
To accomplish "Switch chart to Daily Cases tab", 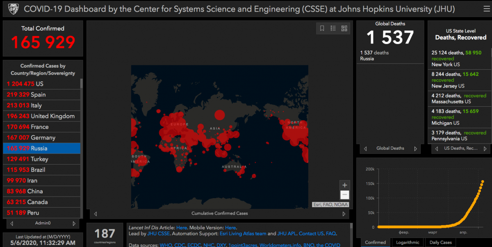I will pyautogui.click(x=441, y=242).
